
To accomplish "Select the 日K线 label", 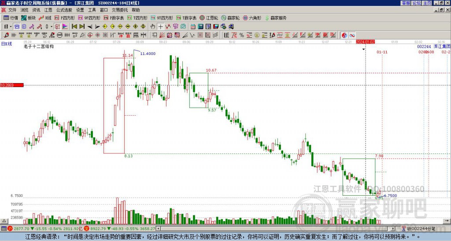I will (x=6, y=44).
